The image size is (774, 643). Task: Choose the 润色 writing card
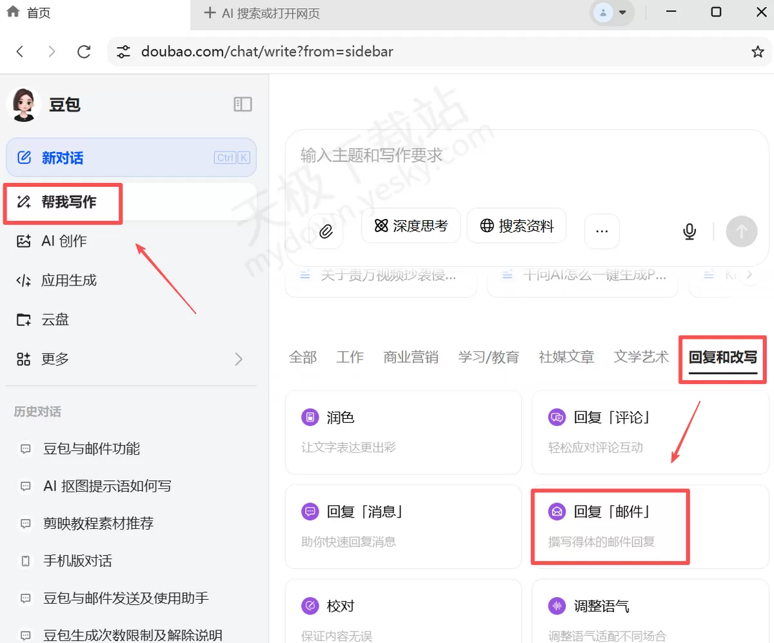tap(403, 432)
